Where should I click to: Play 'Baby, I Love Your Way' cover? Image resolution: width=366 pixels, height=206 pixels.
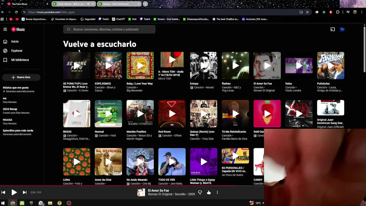pyautogui.click(x=140, y=66)
